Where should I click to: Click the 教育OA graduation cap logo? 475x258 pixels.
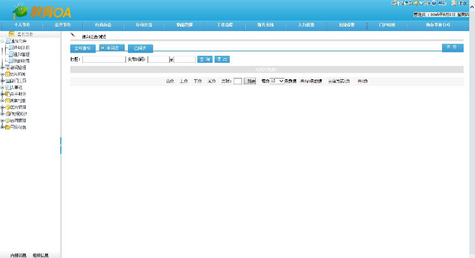click(20, 11)
